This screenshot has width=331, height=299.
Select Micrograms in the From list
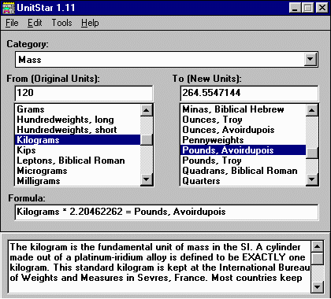(x=77, y=171)
